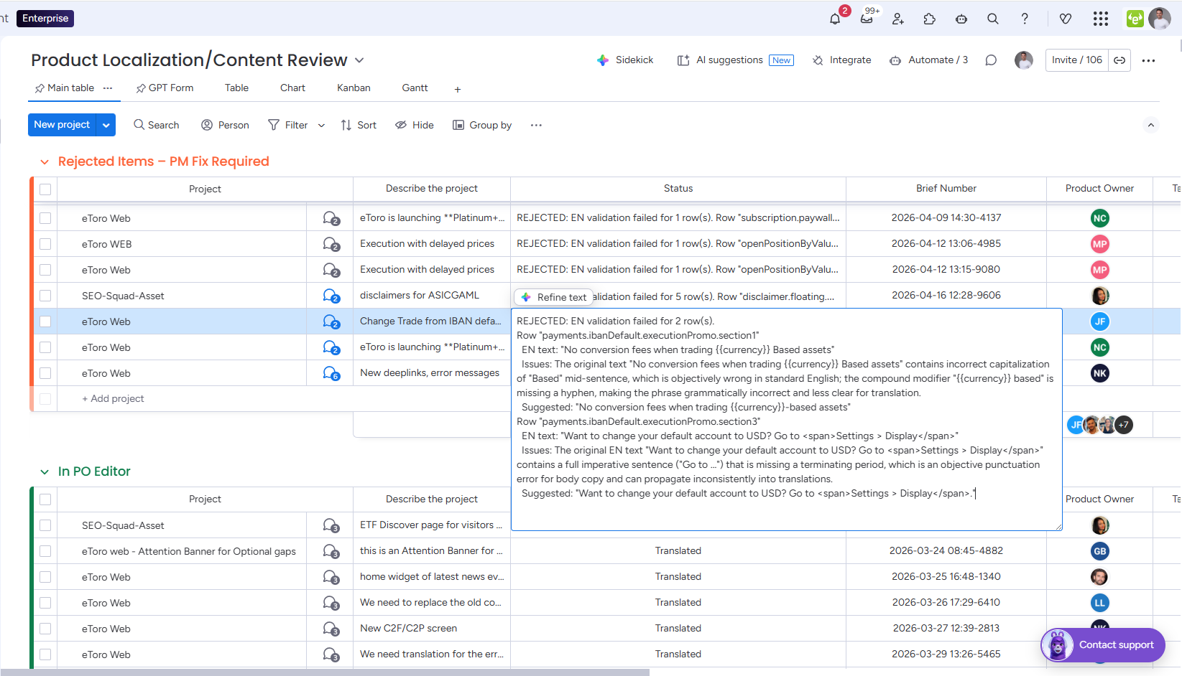Open Main table tab options ellipsis
1182x676 pixels.
[x=108, y=88]
